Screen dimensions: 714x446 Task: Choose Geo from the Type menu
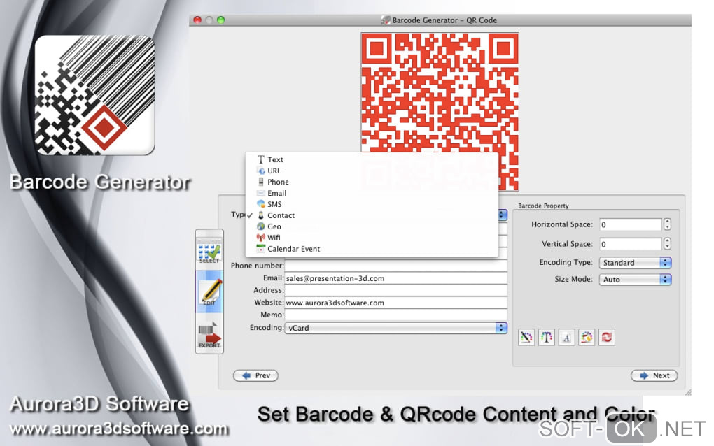[372, 226]
